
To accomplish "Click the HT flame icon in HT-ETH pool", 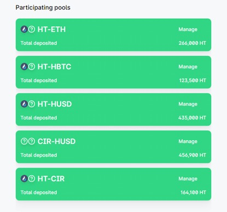I will click(x=24, y=29).
